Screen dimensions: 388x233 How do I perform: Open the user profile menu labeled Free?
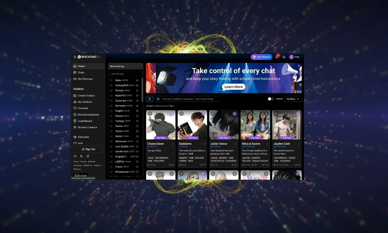click(294, 57)
